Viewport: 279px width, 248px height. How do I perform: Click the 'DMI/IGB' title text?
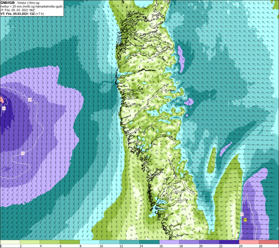pyautogui.click(x=8, y=3)
